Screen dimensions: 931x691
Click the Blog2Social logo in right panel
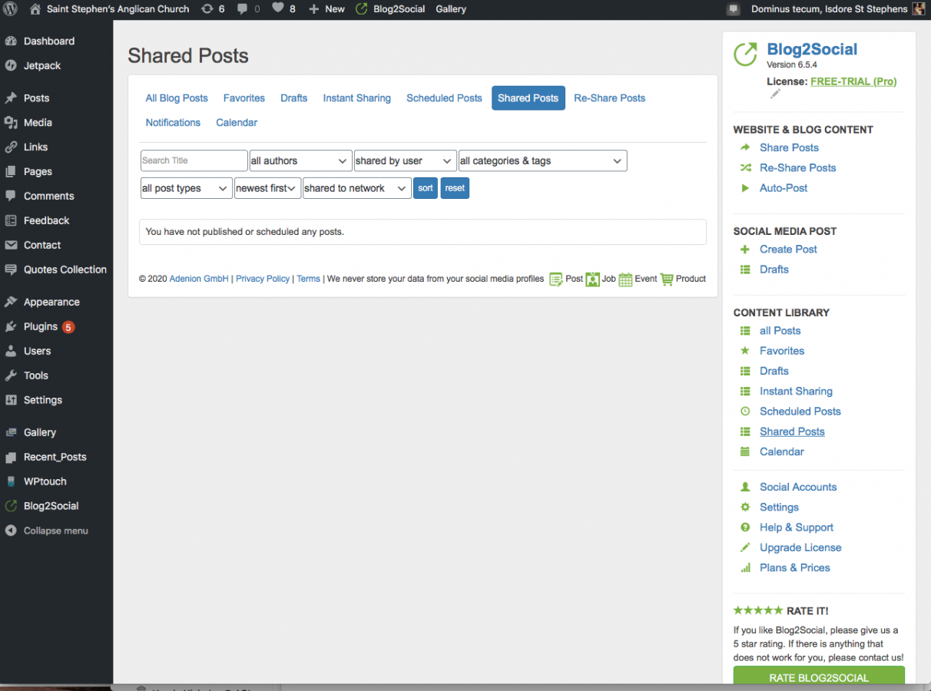(x=746, y=54)
